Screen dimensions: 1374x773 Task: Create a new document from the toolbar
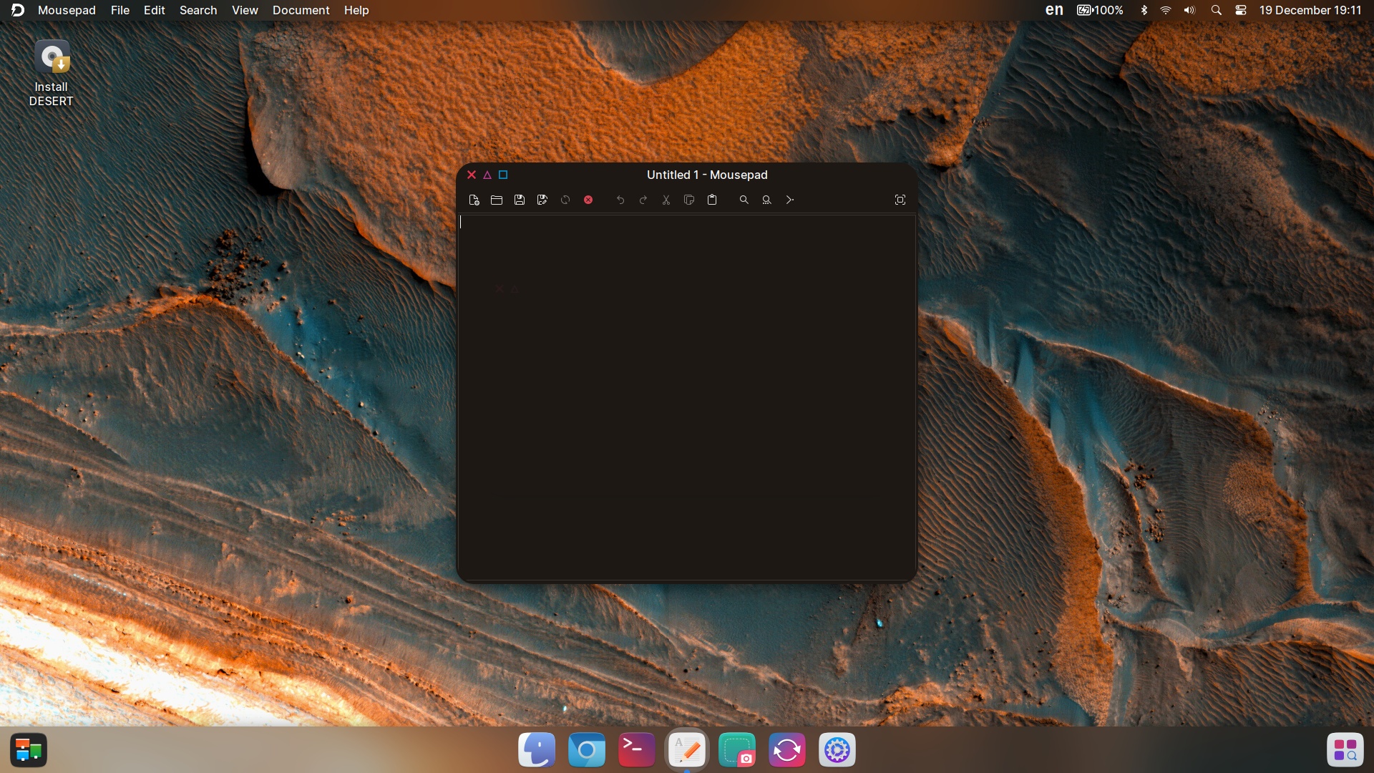474,200
